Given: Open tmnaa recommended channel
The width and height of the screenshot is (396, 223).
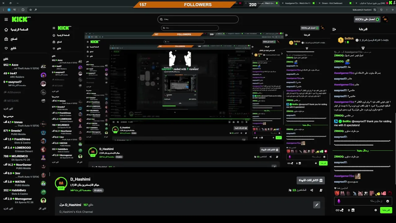Looking at the screenshot, I should pyautogui.click(x=25, y=124).
